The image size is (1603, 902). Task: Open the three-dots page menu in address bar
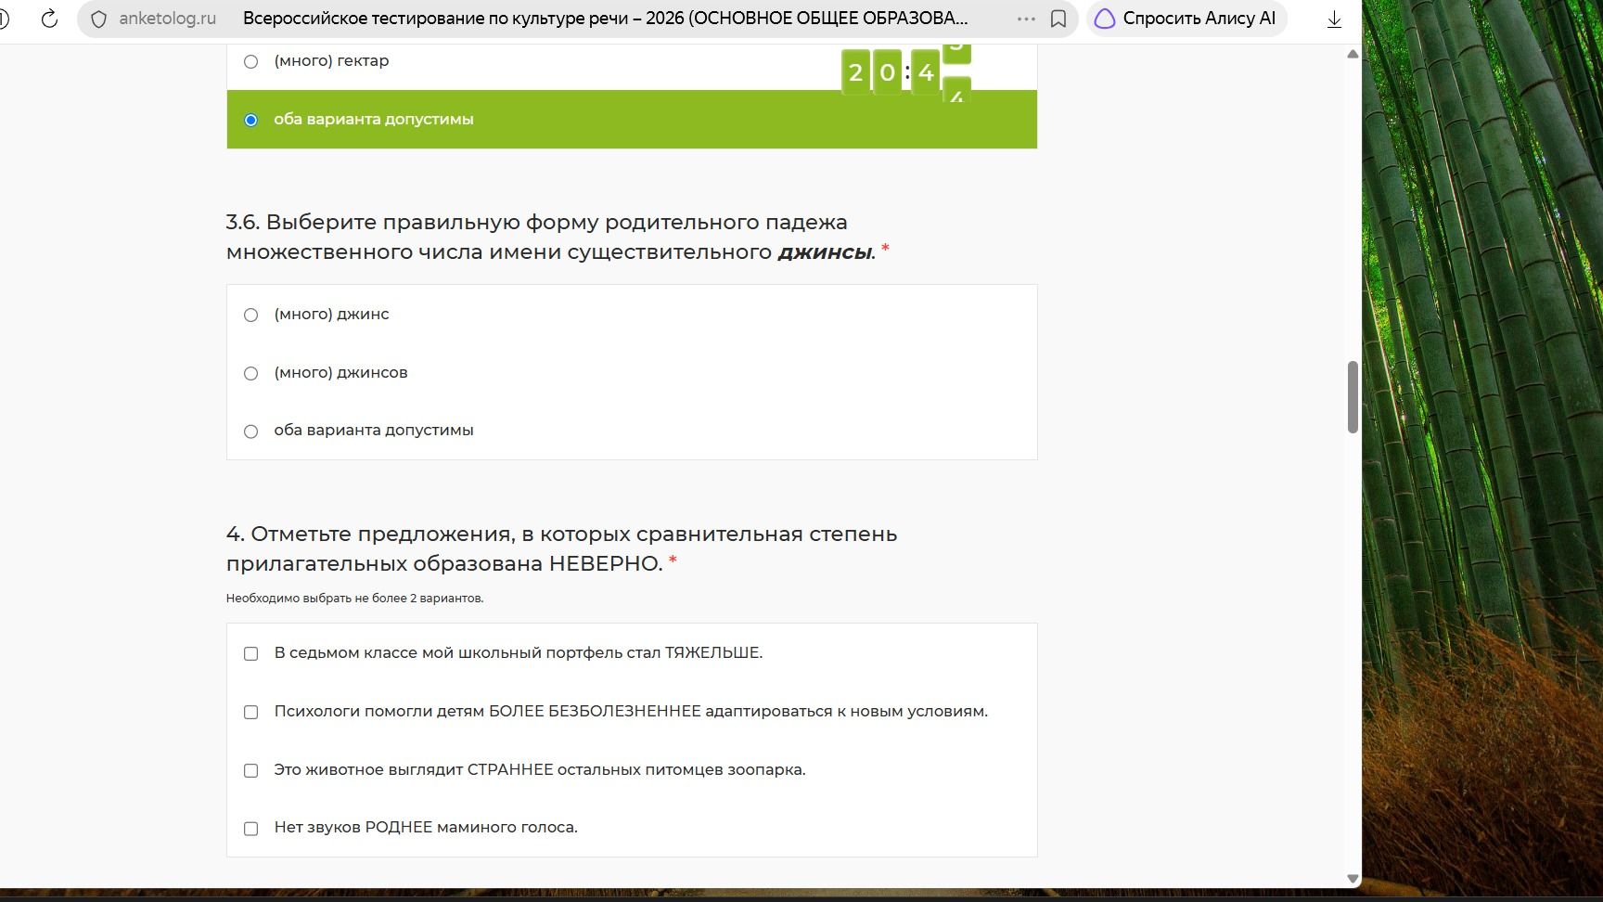click(1026, 19)
